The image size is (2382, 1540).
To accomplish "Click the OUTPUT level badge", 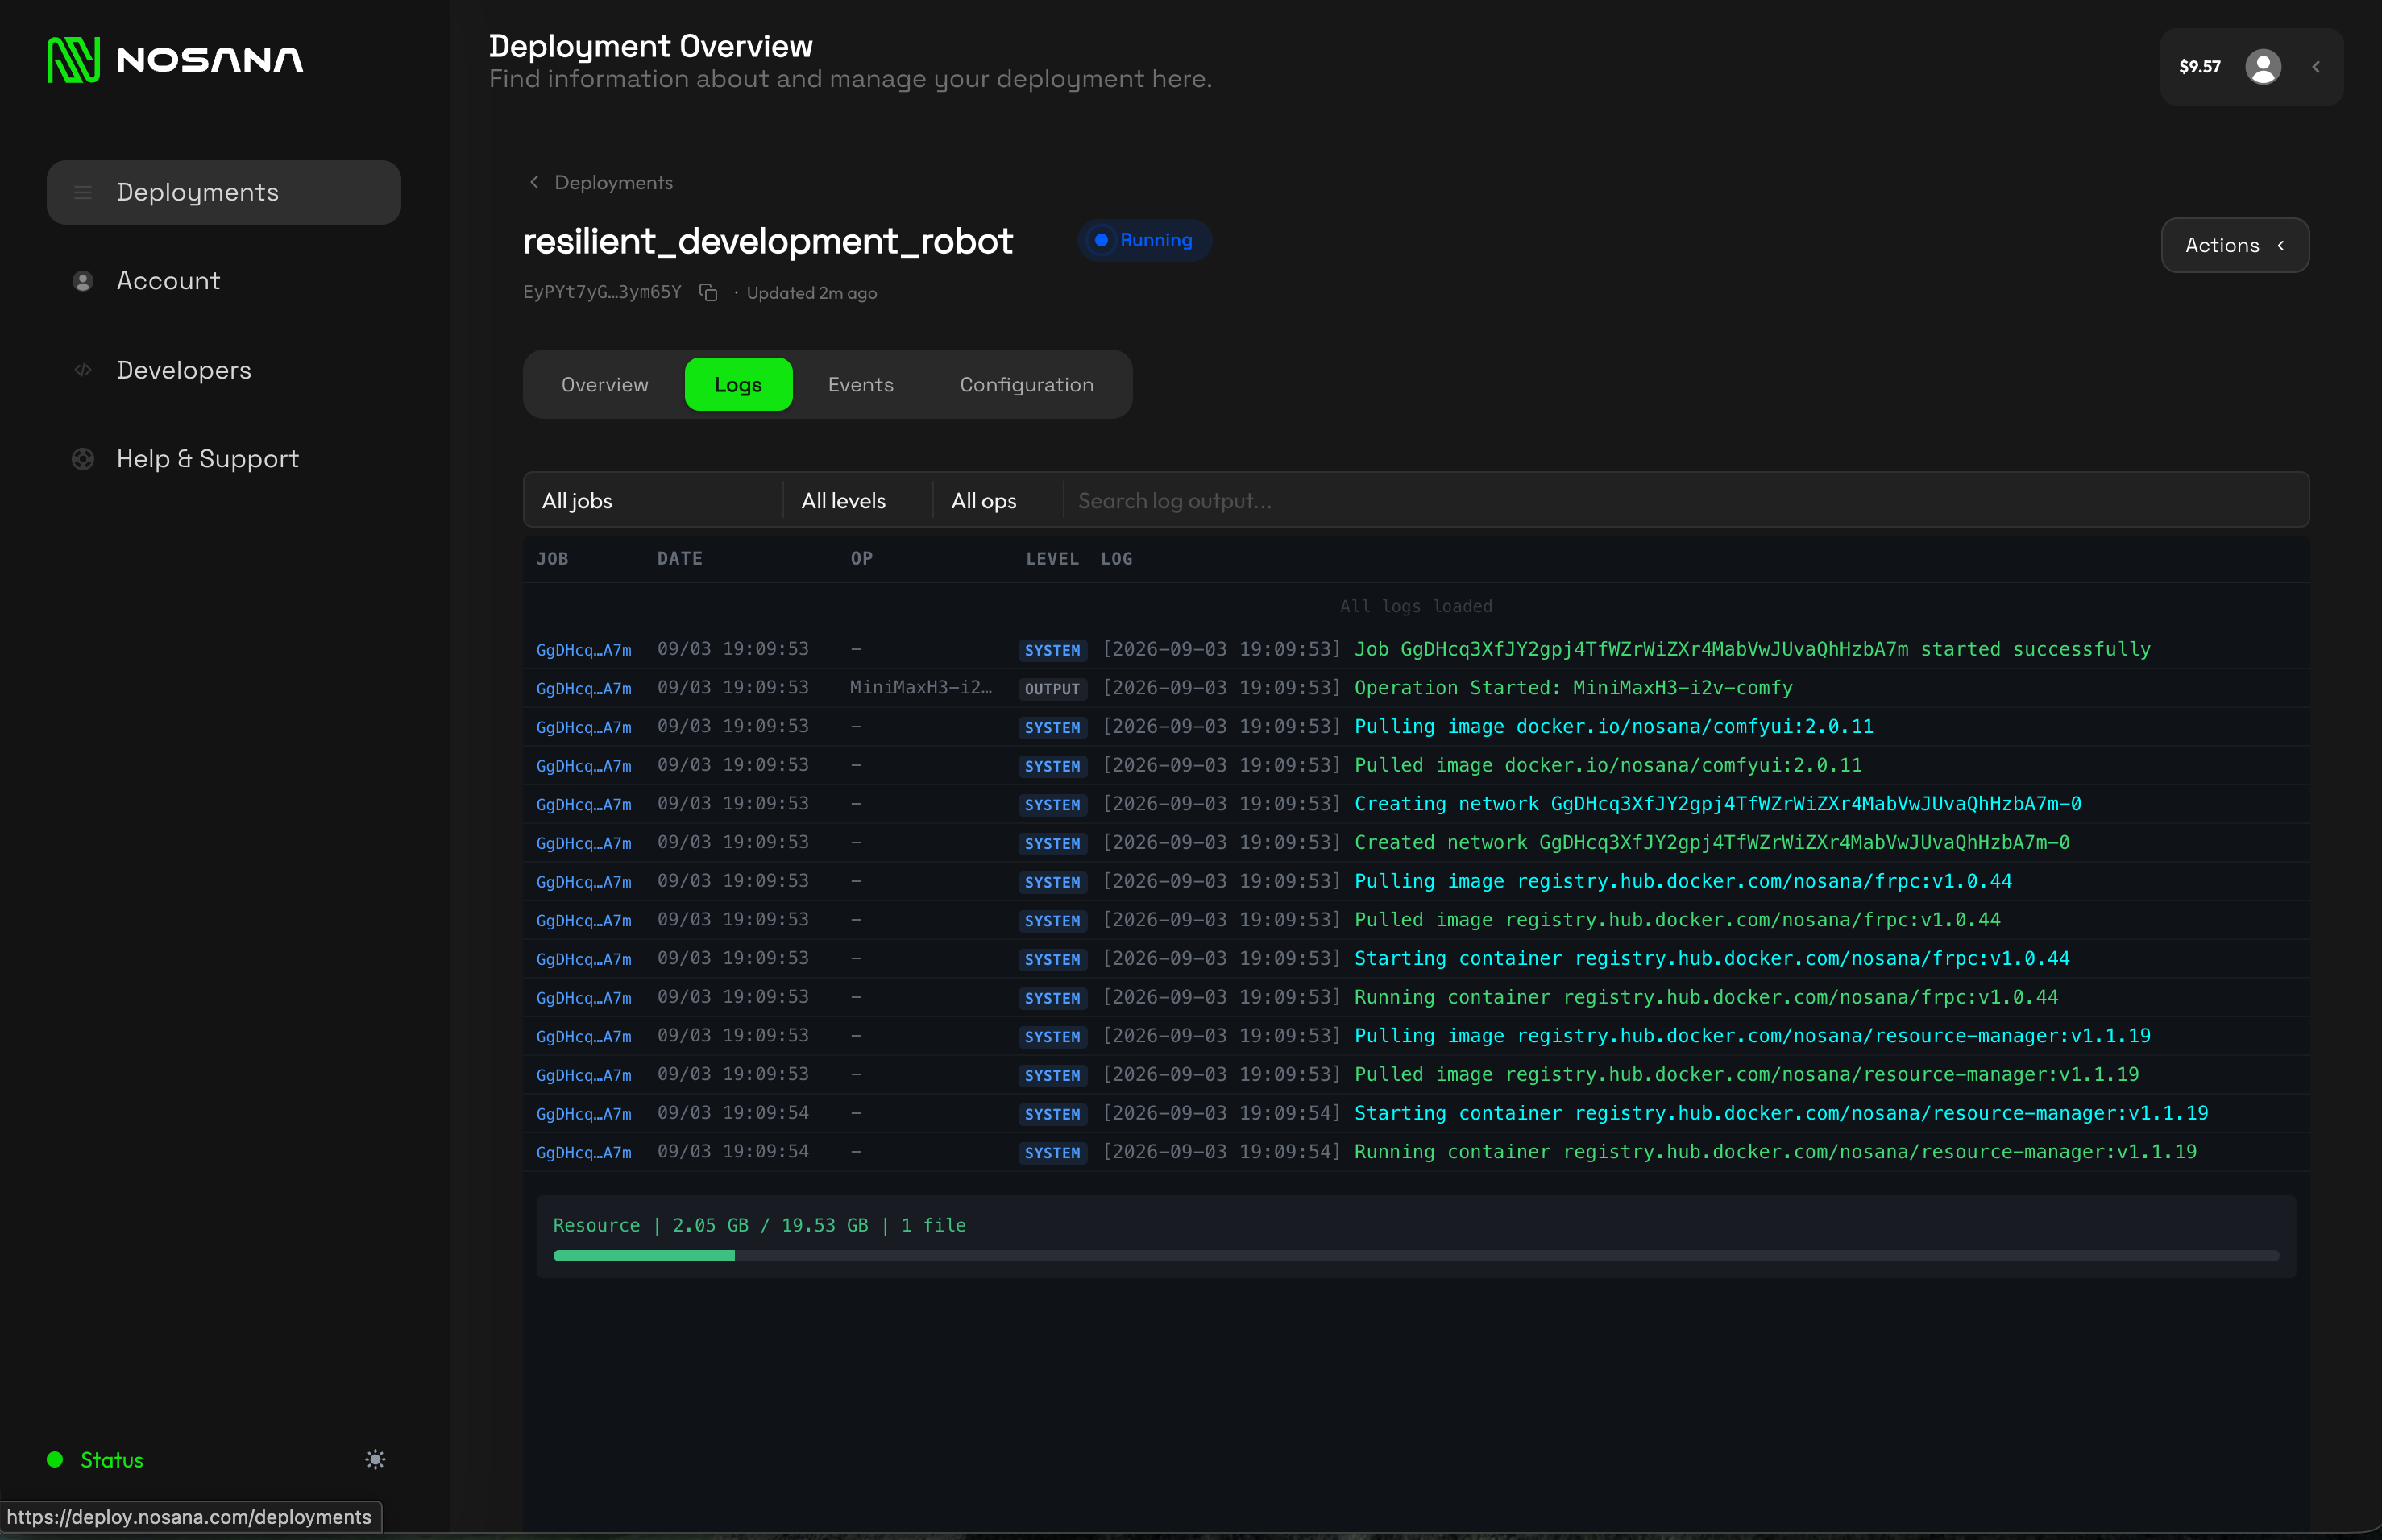I will [x=1052, y=688].
